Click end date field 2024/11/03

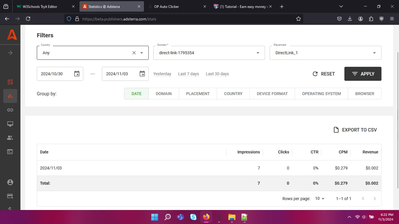125,74
